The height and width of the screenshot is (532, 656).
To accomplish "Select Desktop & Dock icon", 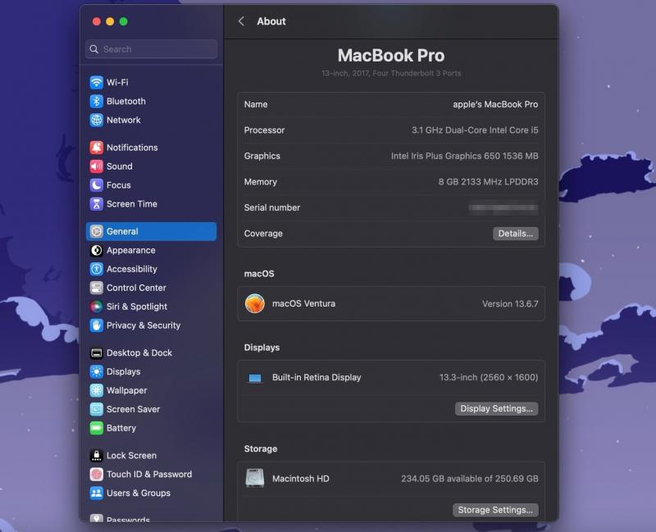I will 96,353.
